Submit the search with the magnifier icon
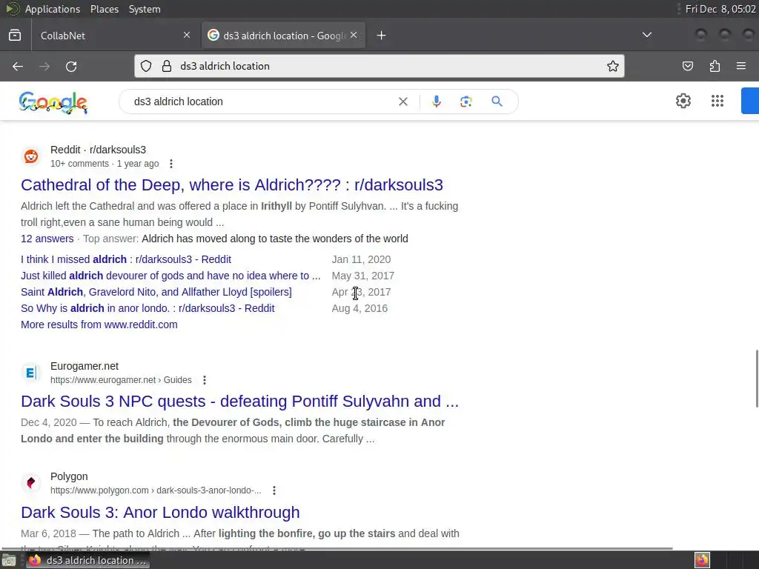 click(x=497, y=102)
